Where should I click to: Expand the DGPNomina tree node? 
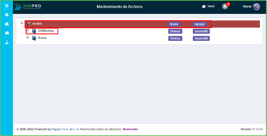[x=28, y=30]
